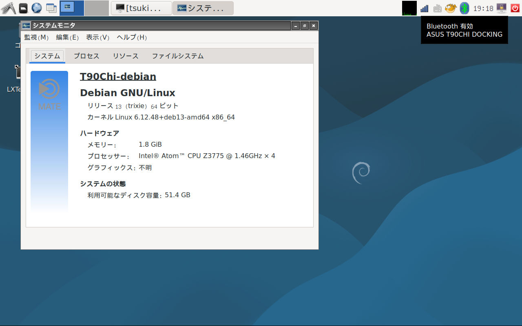The height and width of the screenshot is (326, 522).
Task: Select the [tsuki... taskbar window button
Action: click(141, 8)
